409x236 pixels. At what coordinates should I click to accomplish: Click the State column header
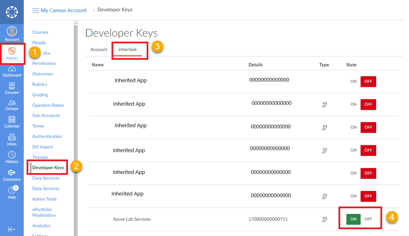pos(351,65)
